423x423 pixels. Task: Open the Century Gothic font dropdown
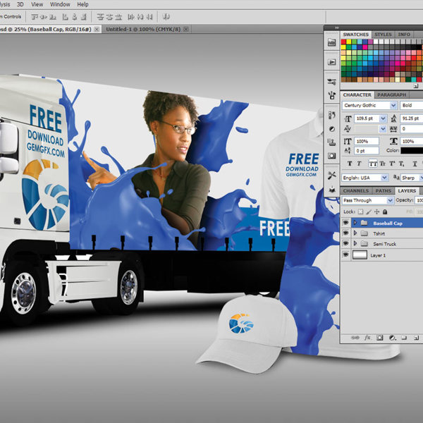(393, 106)
